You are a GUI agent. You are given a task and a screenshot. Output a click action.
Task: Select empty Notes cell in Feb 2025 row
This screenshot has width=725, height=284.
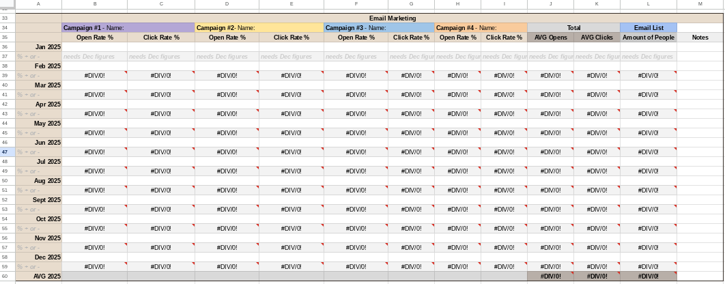click(700, 66)
